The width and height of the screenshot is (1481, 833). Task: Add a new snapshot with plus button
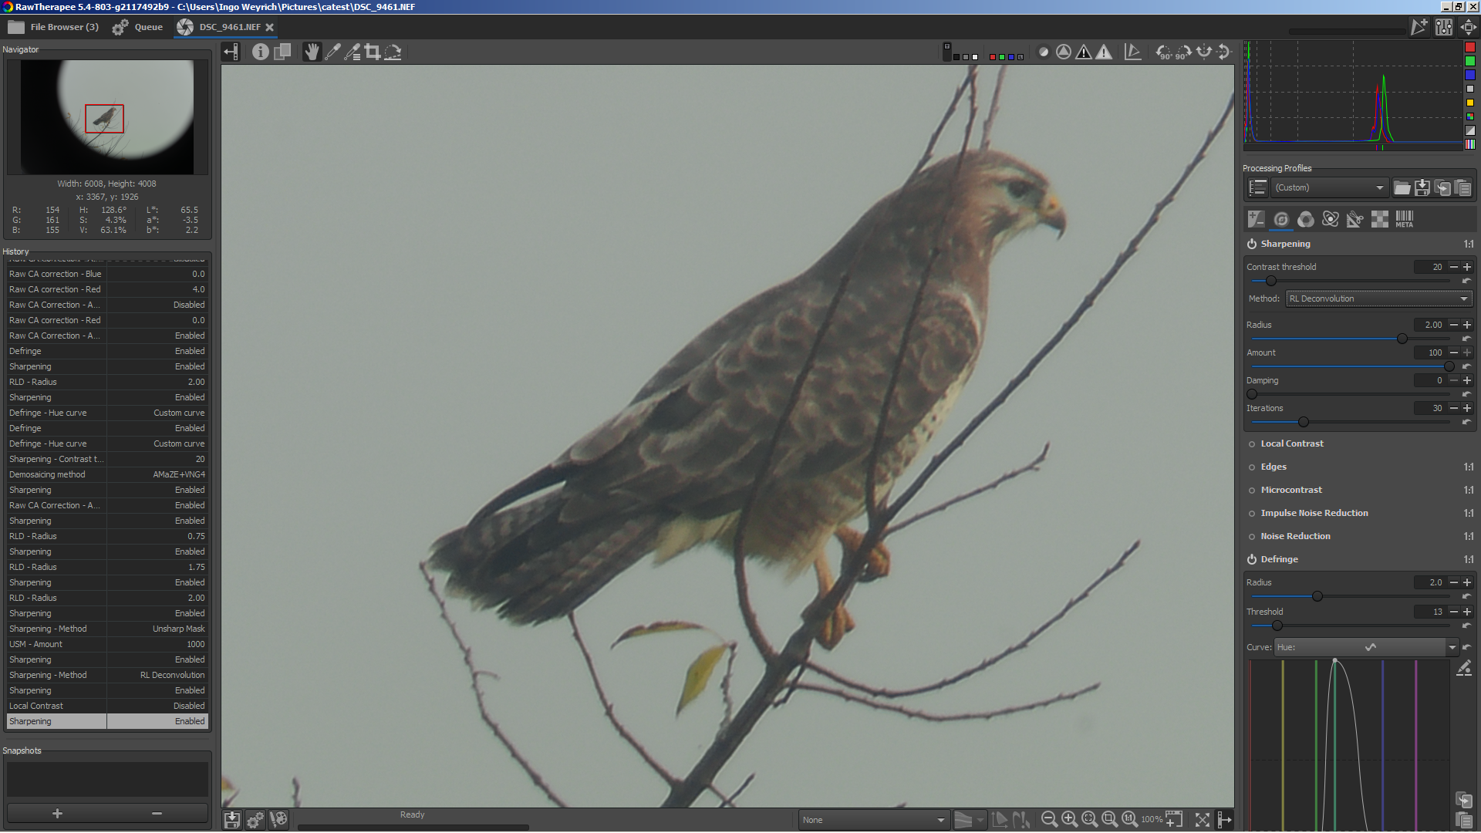click(x=57, y=814)
